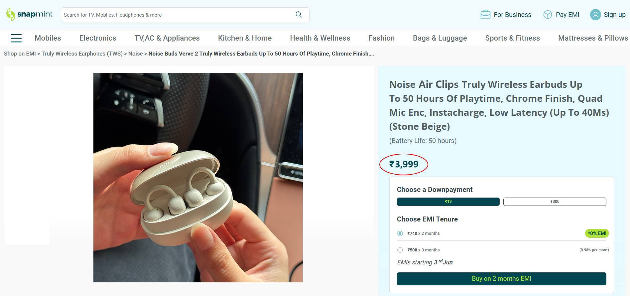
Task: Choose the ₹300 downpayment option
Action: click(555, 202)
